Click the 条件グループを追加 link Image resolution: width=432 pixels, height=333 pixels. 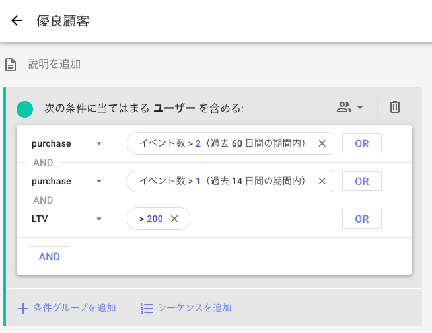(74, 308)
